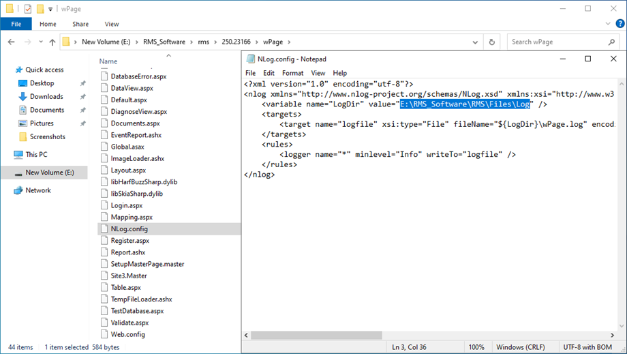Open Notepad View menu
The width and height of the screenshot is (627, 354).
[x=318, y=73]
